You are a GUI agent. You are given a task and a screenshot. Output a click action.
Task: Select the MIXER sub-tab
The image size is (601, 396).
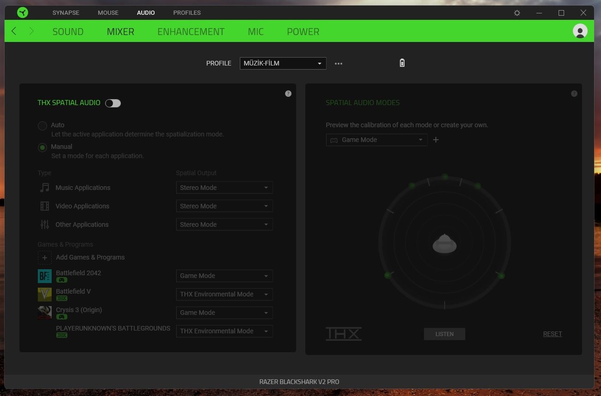[120, 32]
